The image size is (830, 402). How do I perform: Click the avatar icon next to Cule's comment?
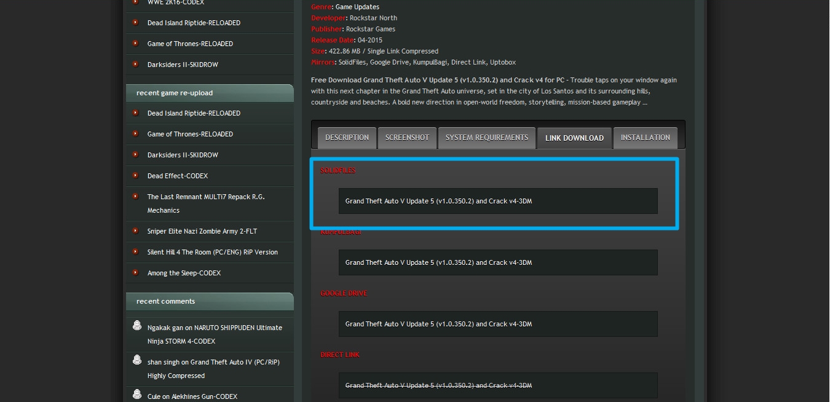click(136, 394)
